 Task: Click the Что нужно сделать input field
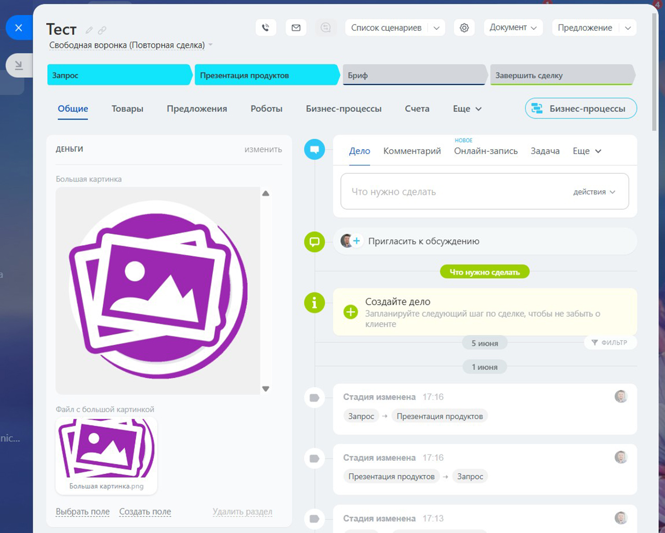coord(452,192)
